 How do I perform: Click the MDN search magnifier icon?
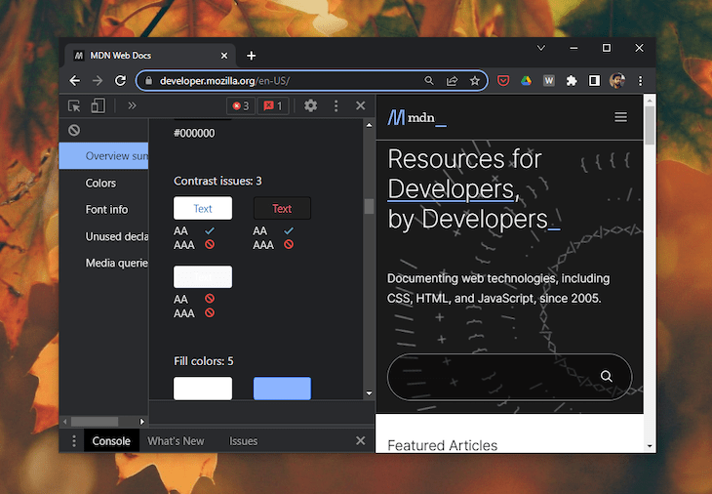(607, 377)
